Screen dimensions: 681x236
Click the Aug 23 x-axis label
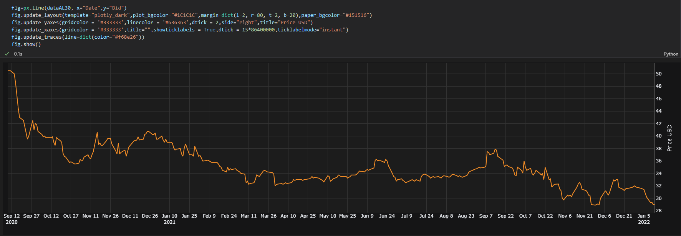(x=466, y=216)
